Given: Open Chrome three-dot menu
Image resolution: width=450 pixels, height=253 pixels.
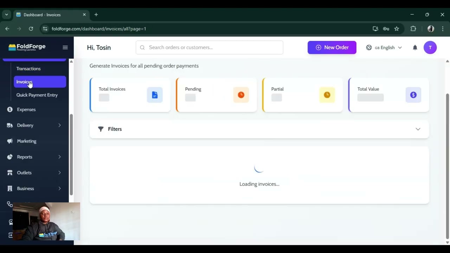Looking at the screenshot, I should tap(443, 29).
